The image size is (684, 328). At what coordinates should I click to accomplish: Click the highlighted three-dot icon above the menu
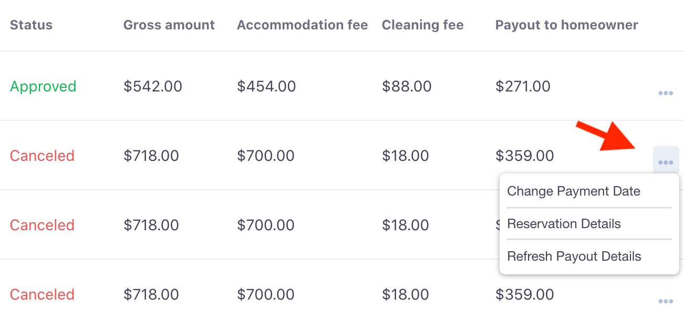tap(666, 161)
